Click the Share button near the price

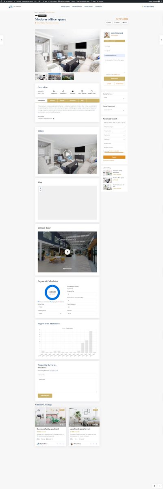109,22
